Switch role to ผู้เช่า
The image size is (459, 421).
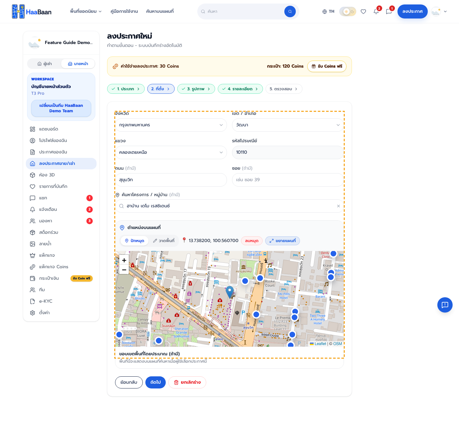tap(45, 64)
